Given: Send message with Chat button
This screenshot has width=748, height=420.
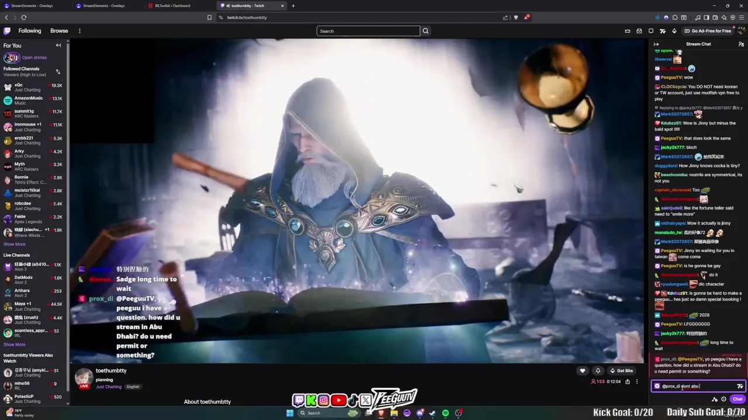Looking at the screenshot, I should (737, 400).
